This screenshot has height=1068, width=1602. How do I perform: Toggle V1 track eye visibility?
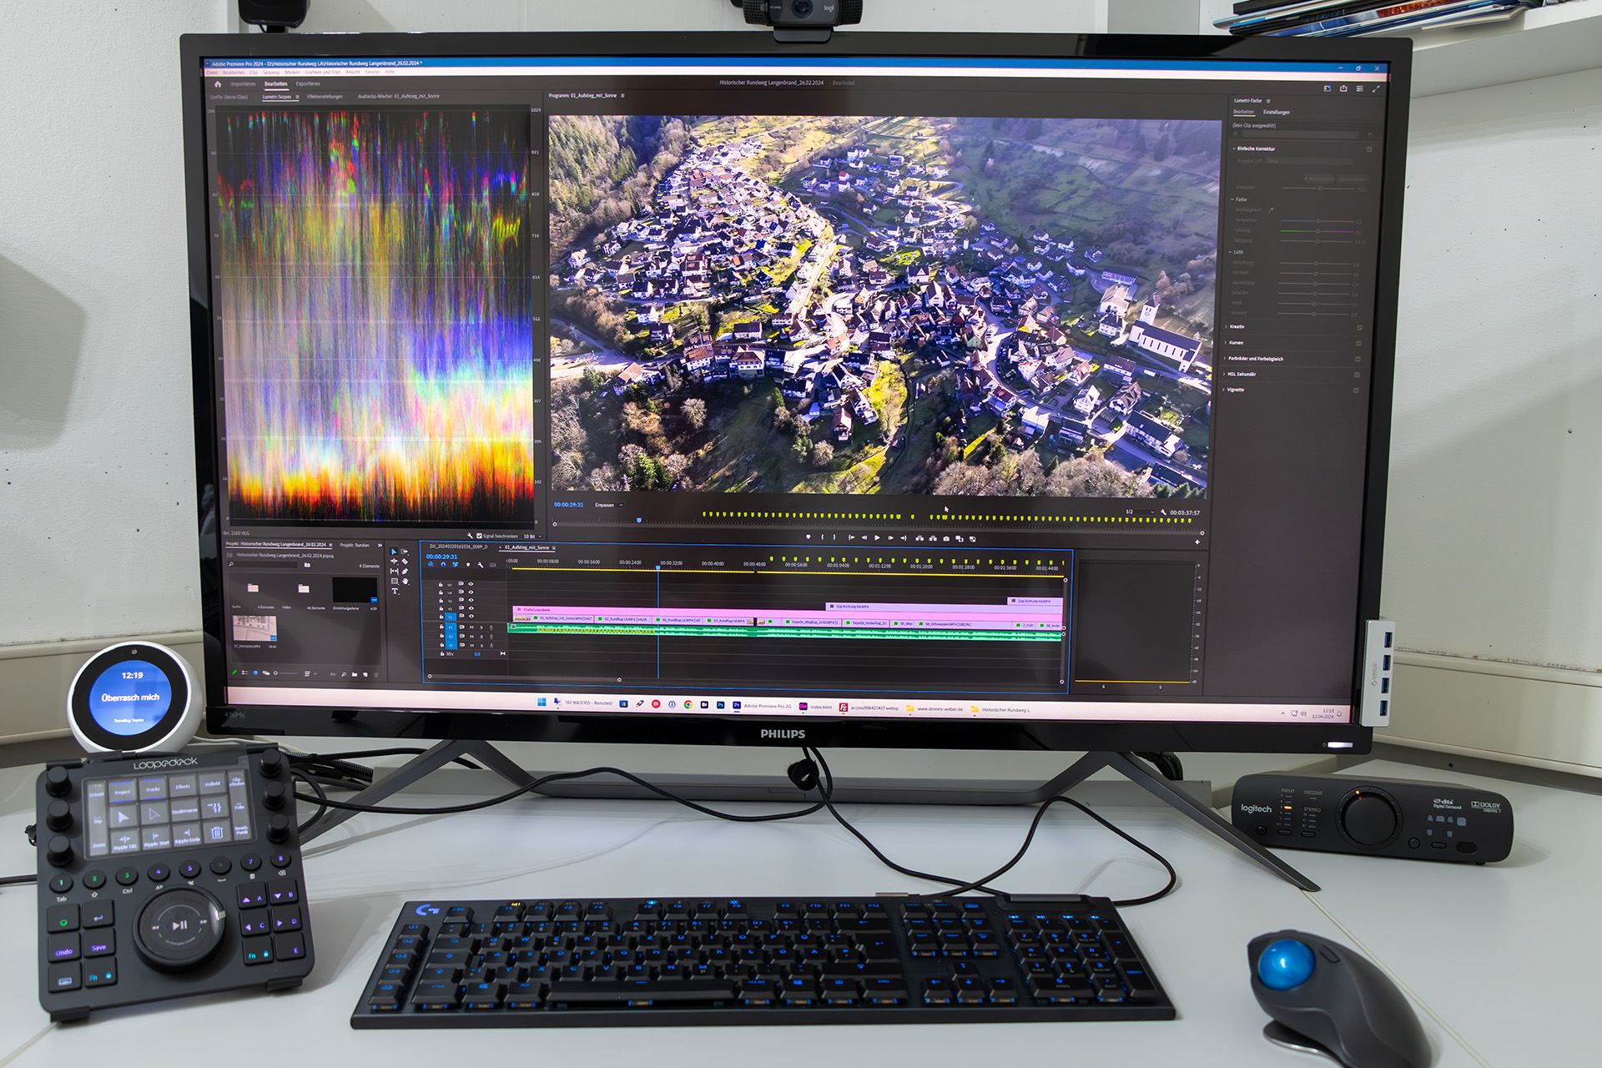[471, 616]
